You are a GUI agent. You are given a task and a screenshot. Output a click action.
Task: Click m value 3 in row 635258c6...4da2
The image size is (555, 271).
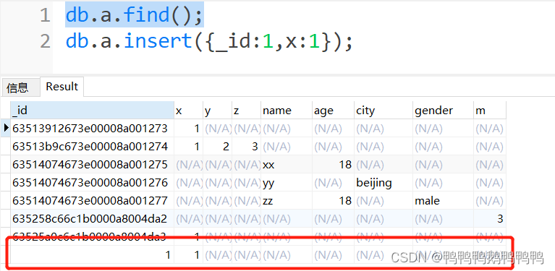490,219
